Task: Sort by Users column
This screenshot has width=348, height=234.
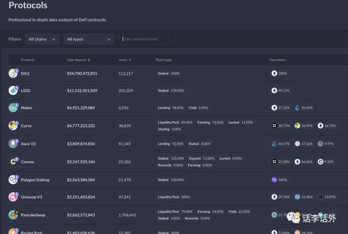Action: tap(125, 60)
